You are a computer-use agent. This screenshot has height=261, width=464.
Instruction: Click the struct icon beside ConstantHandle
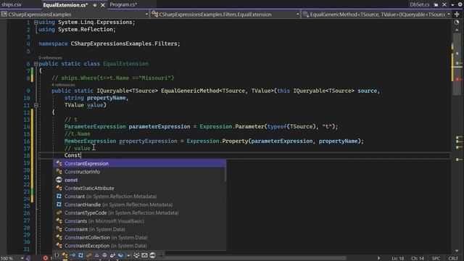pos(59,204)
